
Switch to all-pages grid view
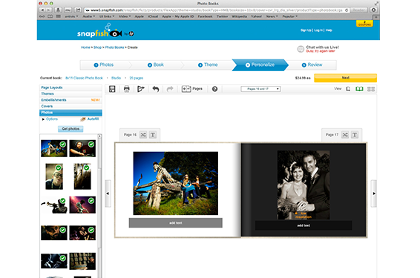(371, 89)
